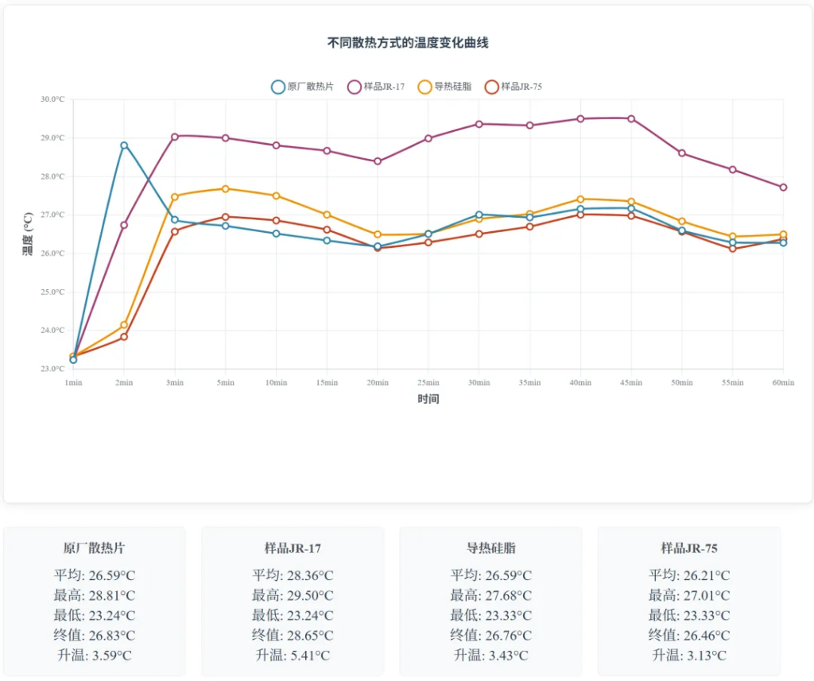Toggle the 导热硅脂 legend label

(452, 87)
